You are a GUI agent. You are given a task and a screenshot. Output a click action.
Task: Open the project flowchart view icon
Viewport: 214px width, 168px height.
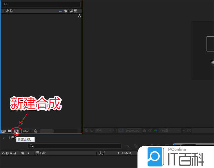coord(80,16)
